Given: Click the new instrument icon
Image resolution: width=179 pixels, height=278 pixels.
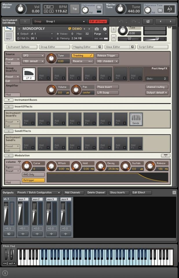Looking at the screenshot, I should 9,36.
